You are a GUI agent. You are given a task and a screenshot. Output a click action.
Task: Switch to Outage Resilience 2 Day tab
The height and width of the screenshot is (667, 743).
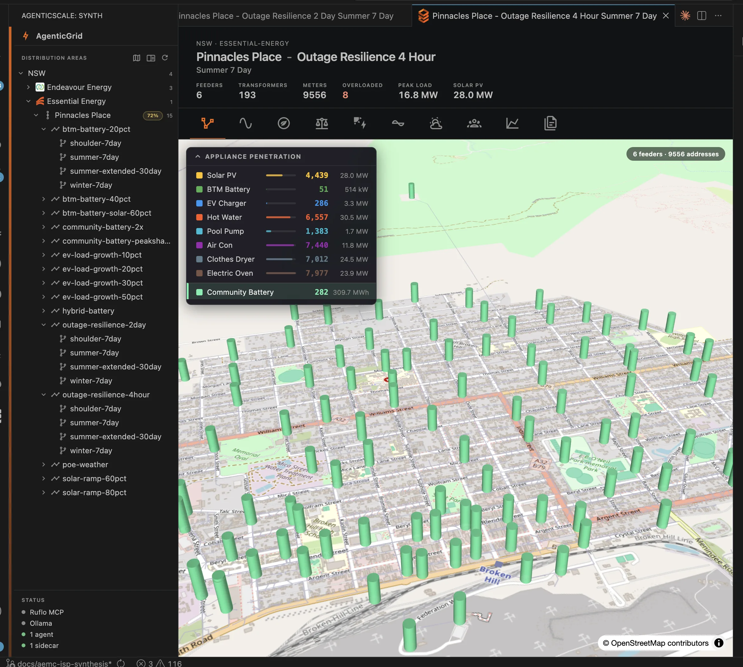point(286,16)
